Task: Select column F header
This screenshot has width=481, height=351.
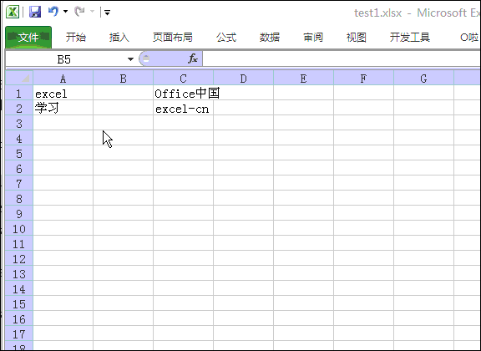Action: tap(363, 79)
